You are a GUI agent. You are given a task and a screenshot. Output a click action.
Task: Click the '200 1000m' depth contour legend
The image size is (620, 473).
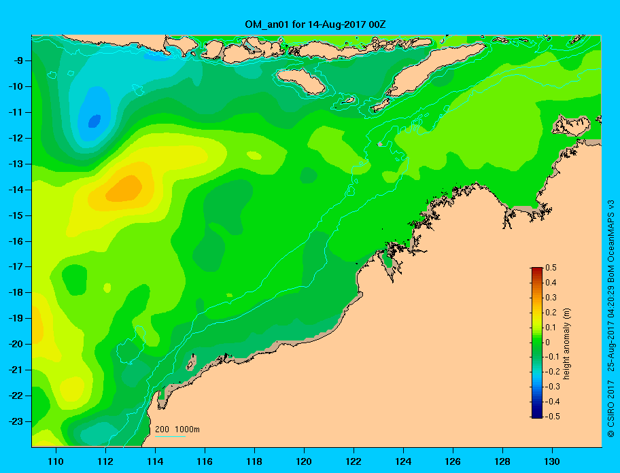tap(177, 430)
